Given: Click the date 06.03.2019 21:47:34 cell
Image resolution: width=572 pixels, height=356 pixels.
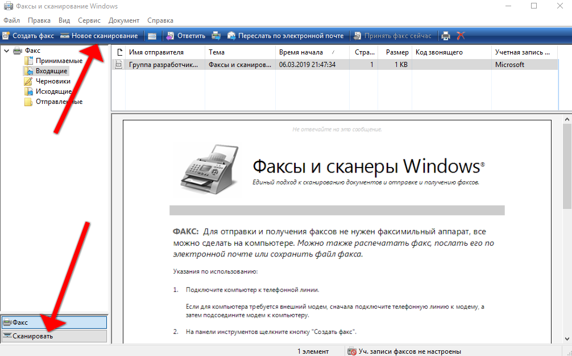Looking at the screenshot, I should click(307, 65).
